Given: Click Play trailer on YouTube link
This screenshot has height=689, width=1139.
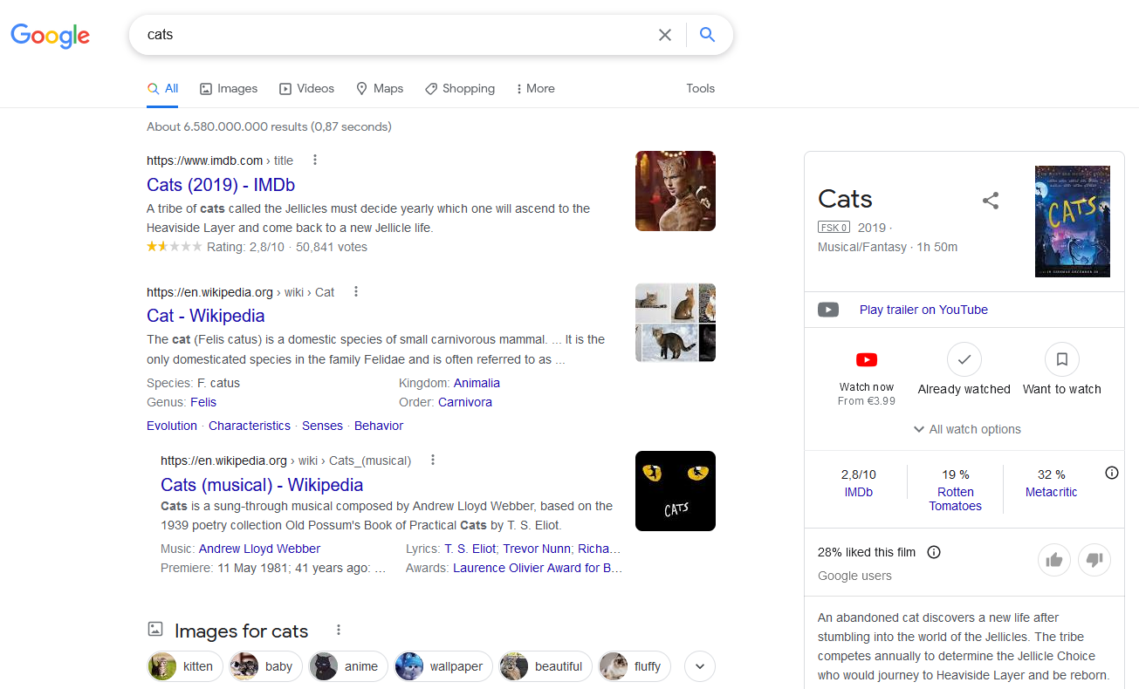Looking at the screenshot, I should [x=923, y=310].
